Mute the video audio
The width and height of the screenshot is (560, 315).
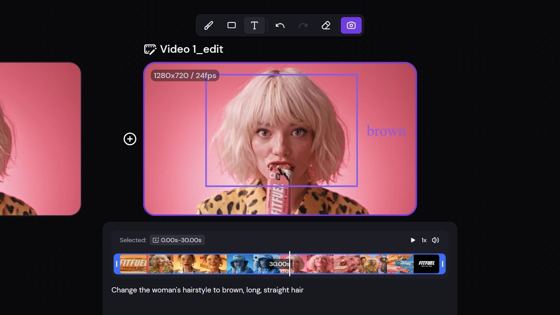pyautogui.click(x=436, y=240)
